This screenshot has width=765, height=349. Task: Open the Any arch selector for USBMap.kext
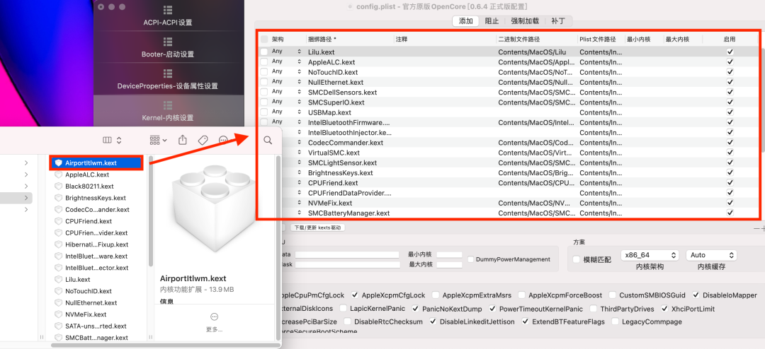287,112
